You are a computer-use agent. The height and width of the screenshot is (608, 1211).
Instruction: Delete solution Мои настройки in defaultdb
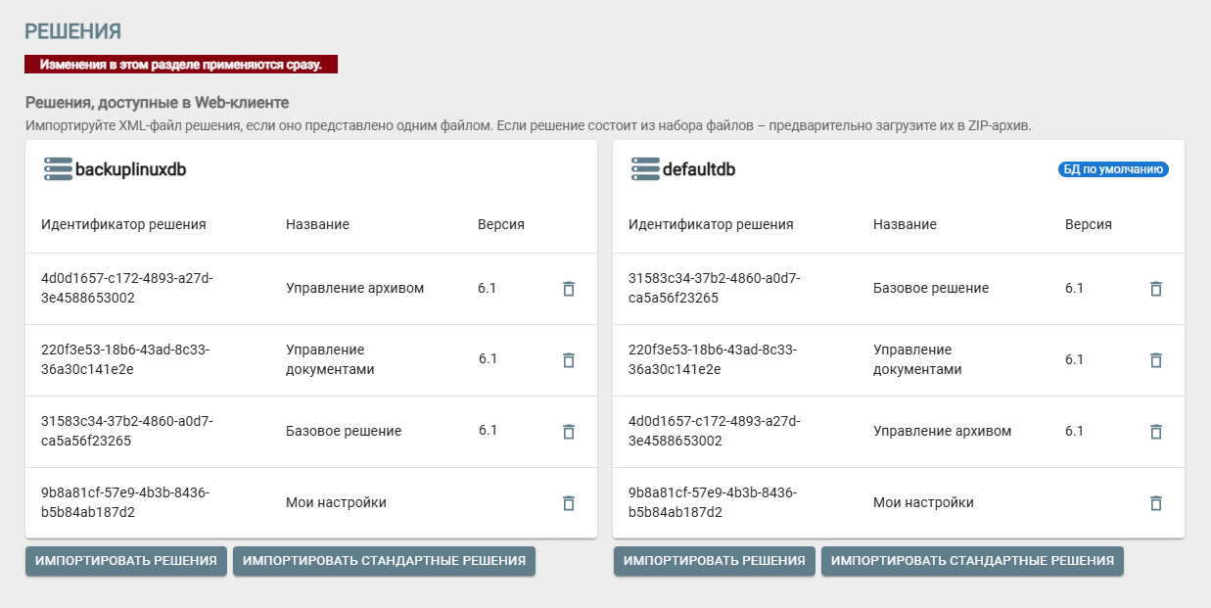coord(1156,502)
